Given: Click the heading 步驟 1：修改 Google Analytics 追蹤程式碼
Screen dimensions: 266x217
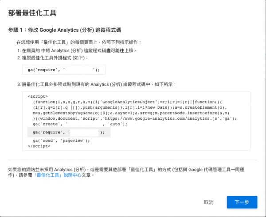Looking at the screenshot, I should coord(65,30).
